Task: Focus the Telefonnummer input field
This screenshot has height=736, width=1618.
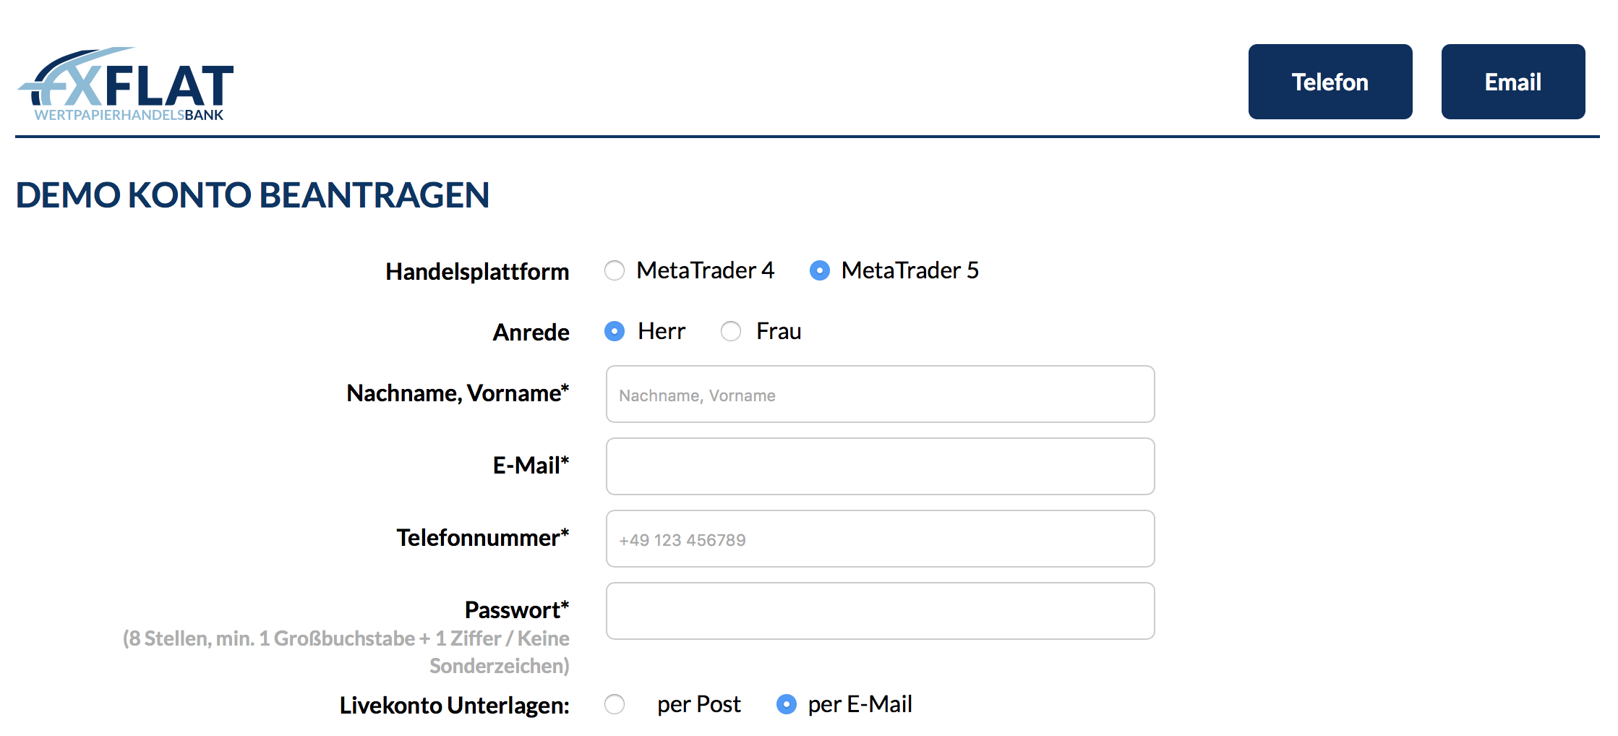Action: (880, 539)
